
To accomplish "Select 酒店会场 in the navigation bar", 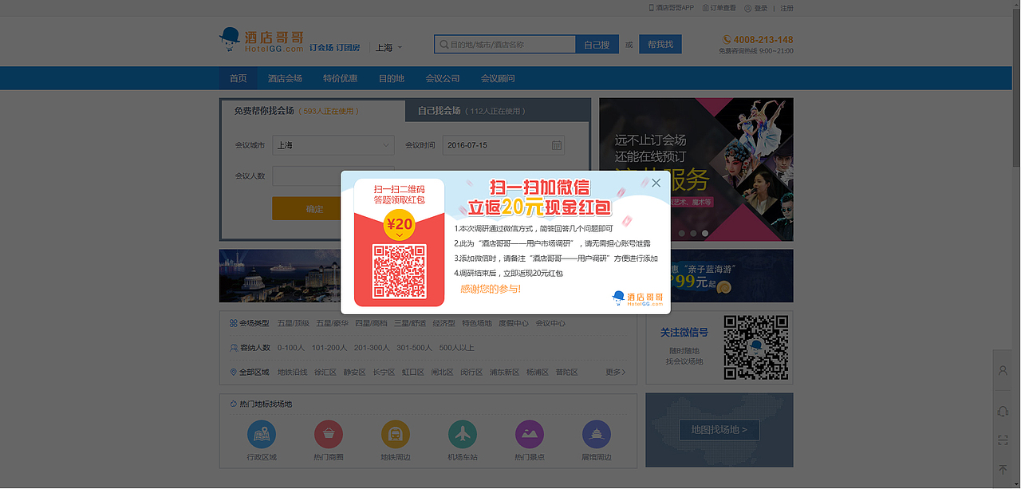I will pos(285,78).
